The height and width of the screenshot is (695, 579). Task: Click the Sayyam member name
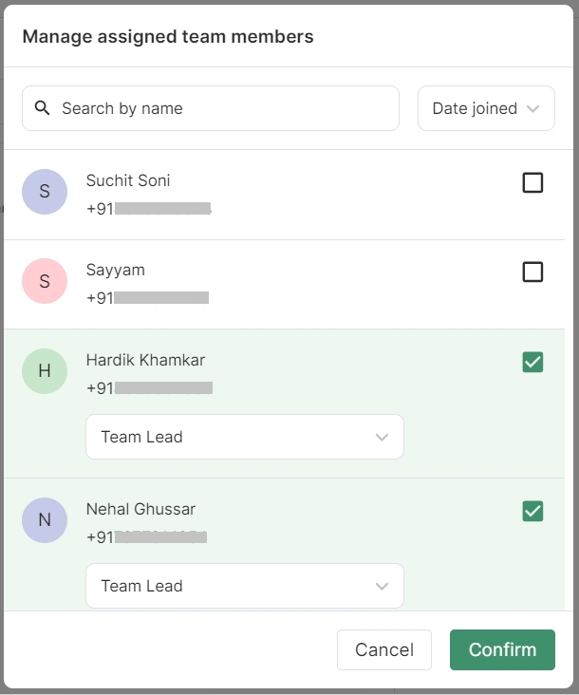click(x=116, y=271)
